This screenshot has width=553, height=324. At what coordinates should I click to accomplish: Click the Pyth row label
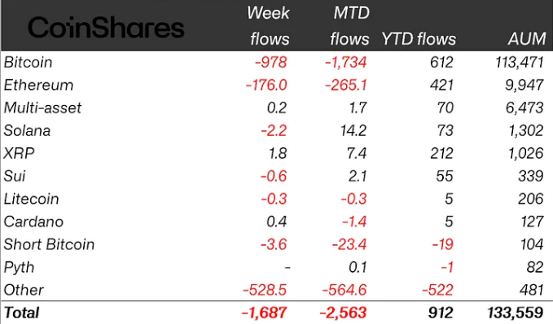[19, 268]
